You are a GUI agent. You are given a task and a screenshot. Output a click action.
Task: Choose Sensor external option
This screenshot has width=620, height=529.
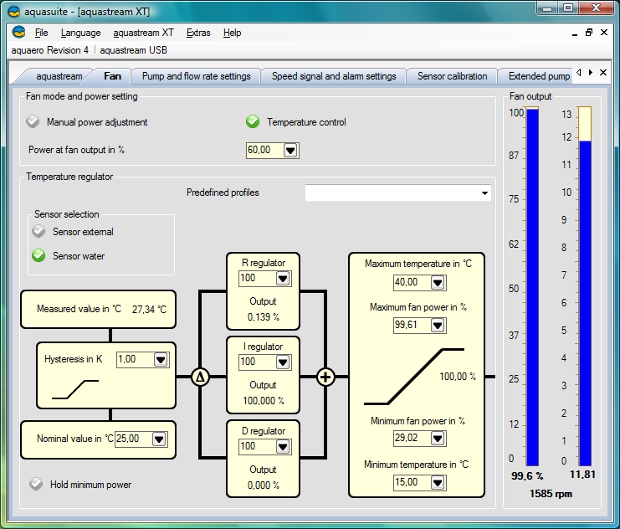point(38,231)
